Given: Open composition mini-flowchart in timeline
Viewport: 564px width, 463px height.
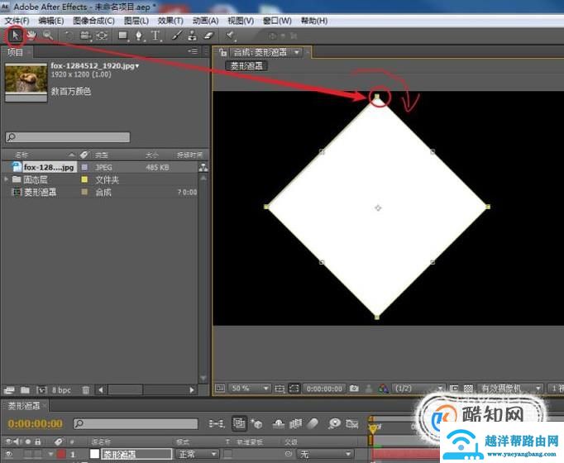Looking at the screenshot, I should click(x=217, y=424).
